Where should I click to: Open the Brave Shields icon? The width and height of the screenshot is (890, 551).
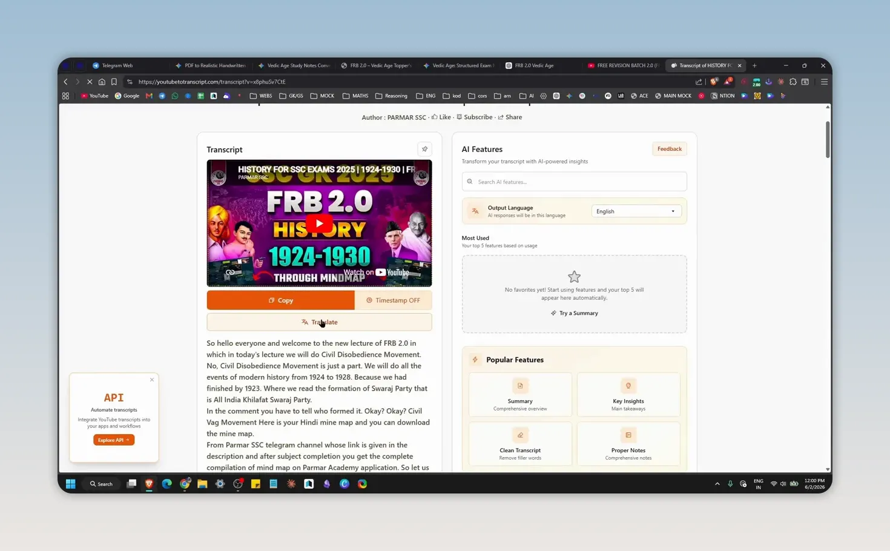714,82
